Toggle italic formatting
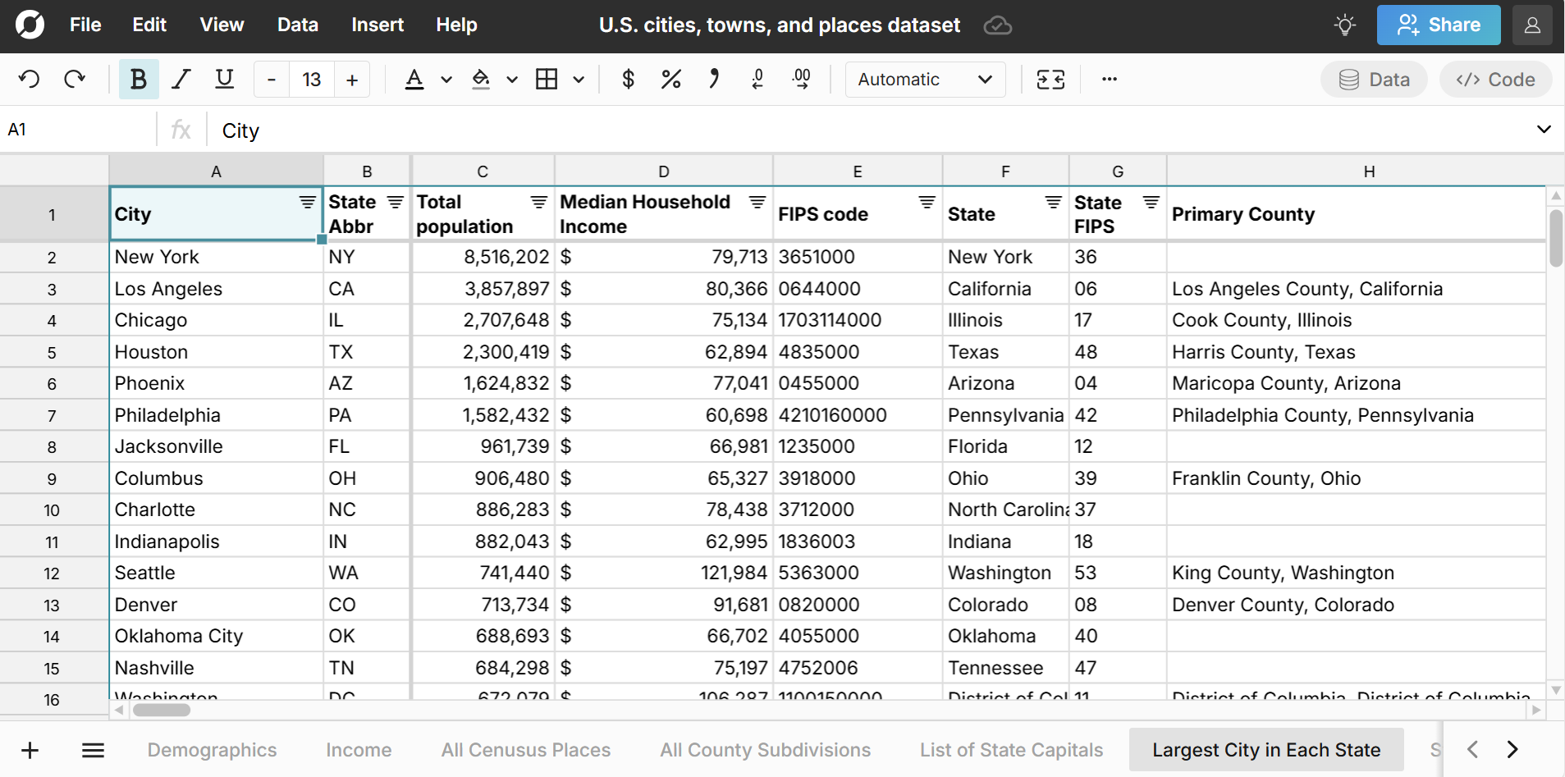Image resolution: width=1565 pixels, height=777 pixels. pyautogui.click(x=181, y=80)
